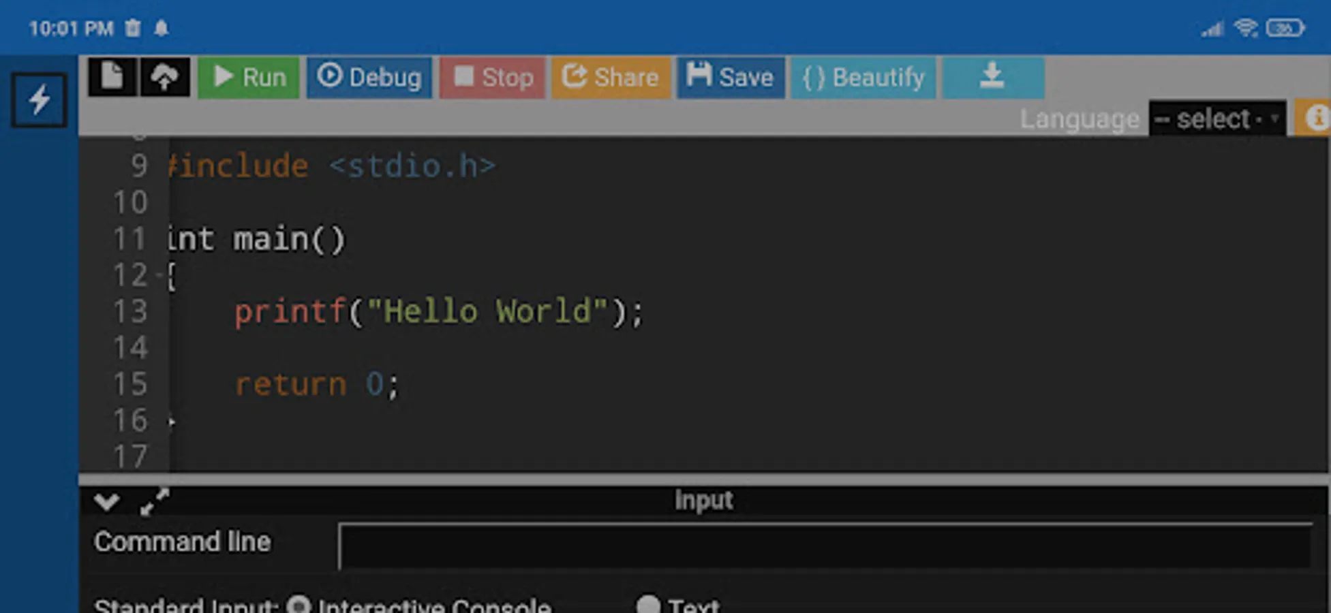
Task: Click the int main() line
Action: [257, 239]
